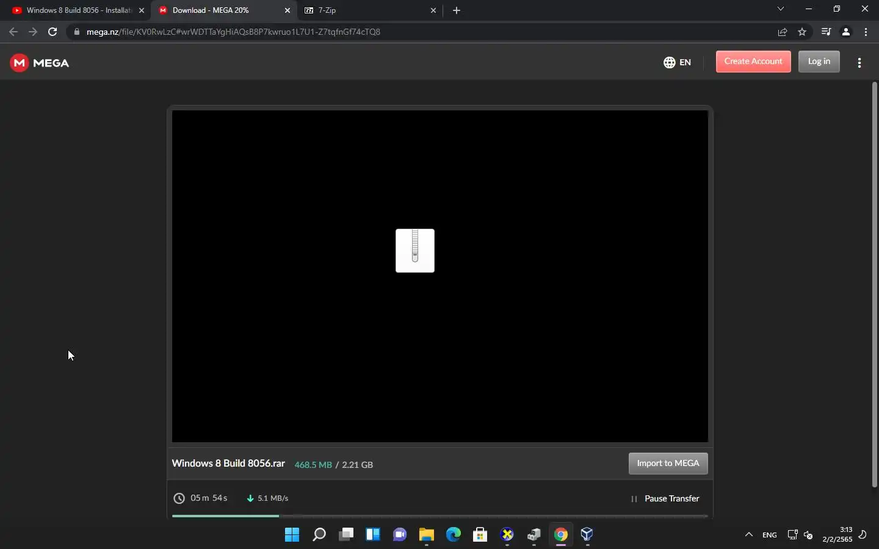Click the 2.21 GB total size text
The image size is (879, 549).
pyautogui.click(x=357, y=465)
